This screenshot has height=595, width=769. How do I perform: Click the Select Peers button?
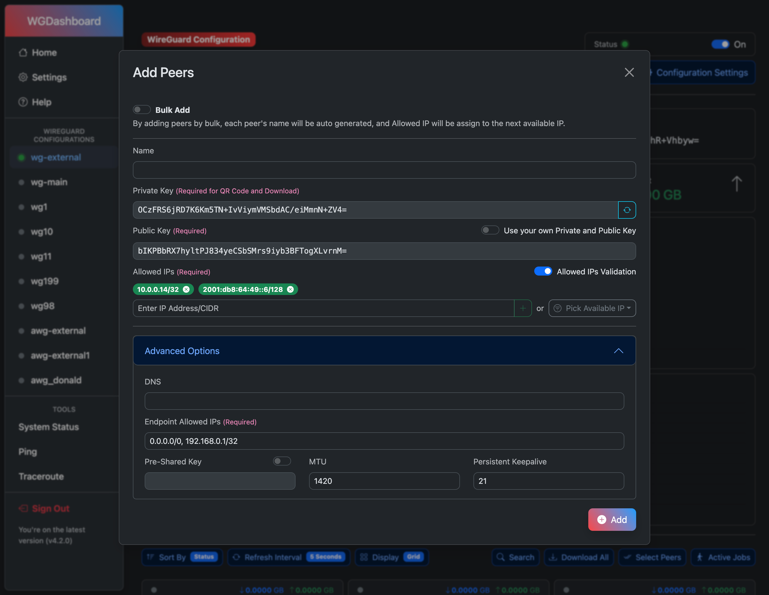tap(652, 557)
